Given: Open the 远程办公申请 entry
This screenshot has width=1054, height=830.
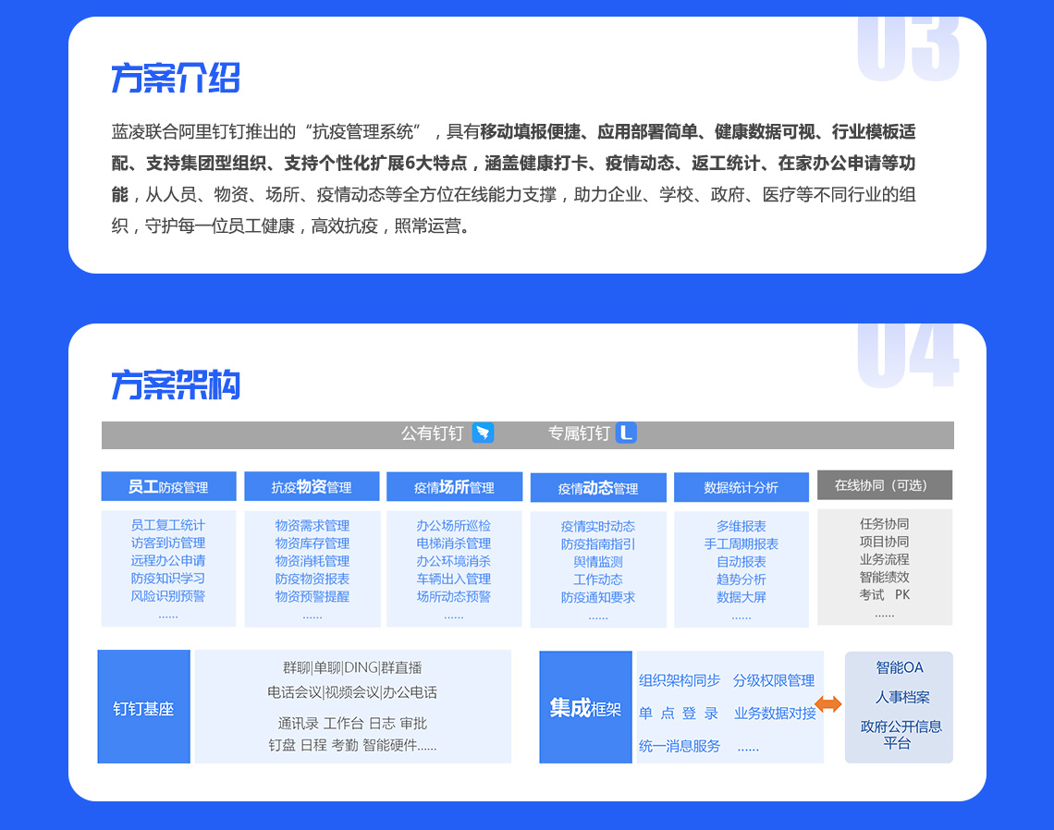Looking at the screenshot, I should click(x=168, y=560).
